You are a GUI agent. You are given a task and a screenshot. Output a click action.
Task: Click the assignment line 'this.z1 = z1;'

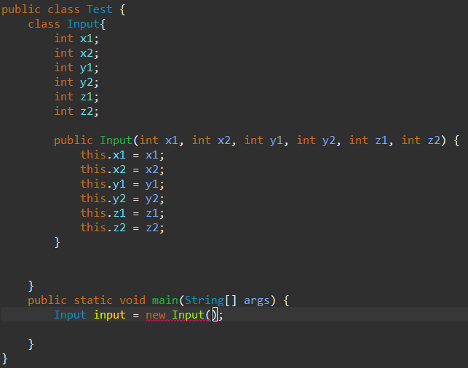122,213
